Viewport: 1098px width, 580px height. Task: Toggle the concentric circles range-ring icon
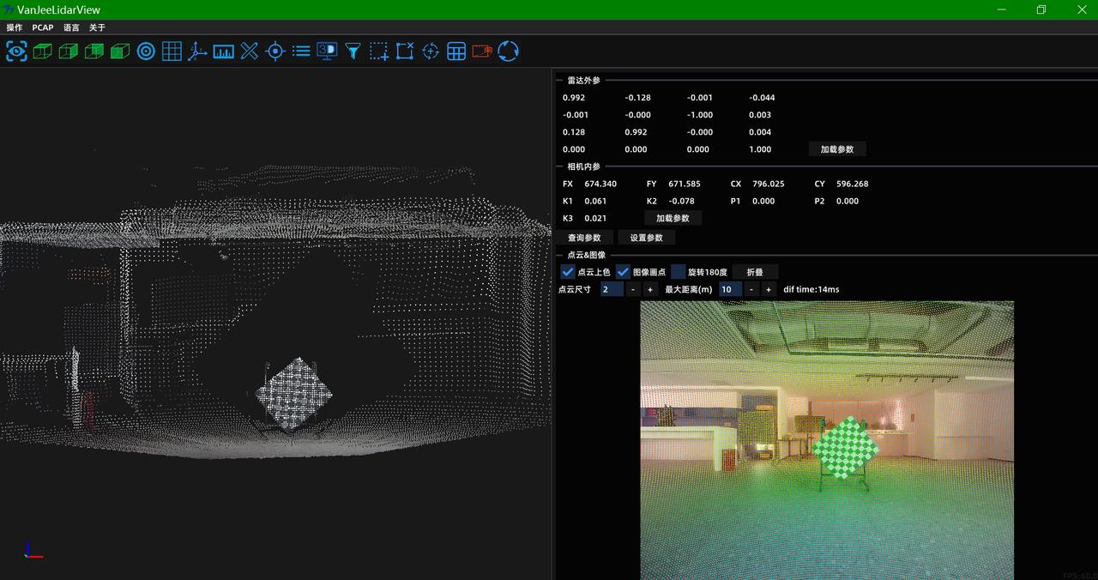pos(146,51)
